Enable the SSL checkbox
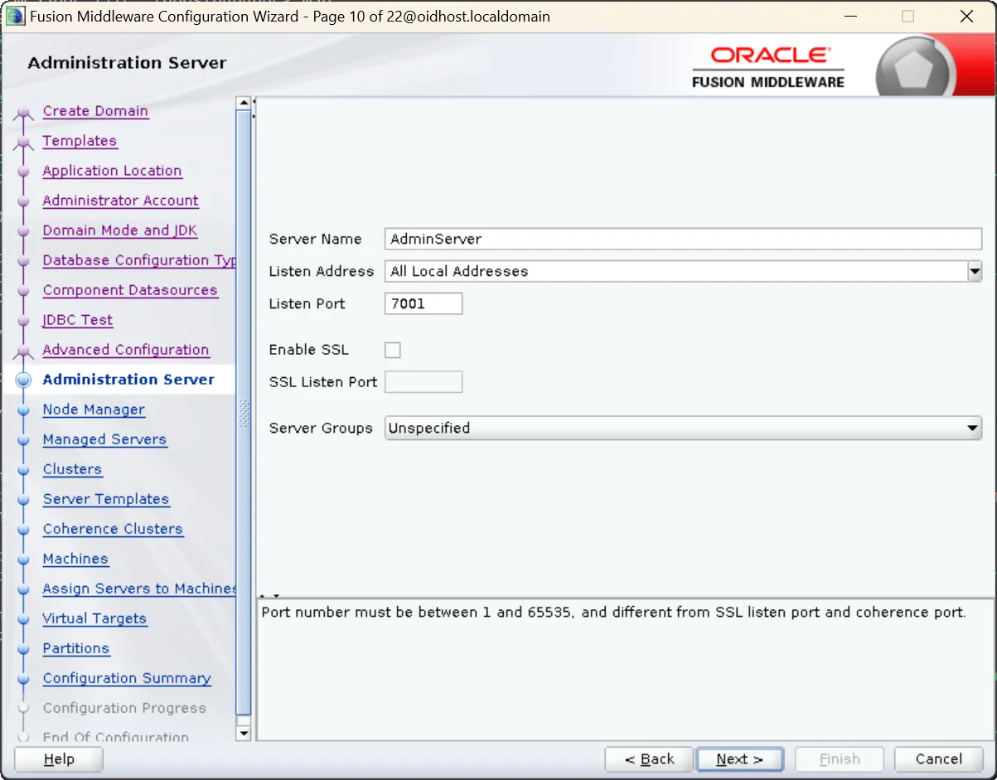 (x=393, y=350)
